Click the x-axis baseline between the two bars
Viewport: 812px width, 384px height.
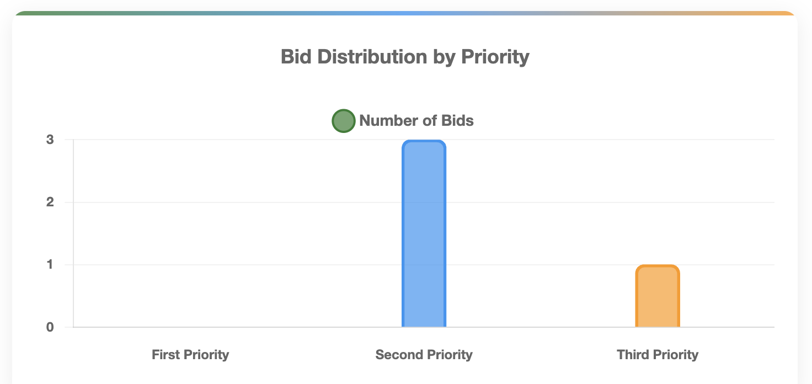[541, 327]
